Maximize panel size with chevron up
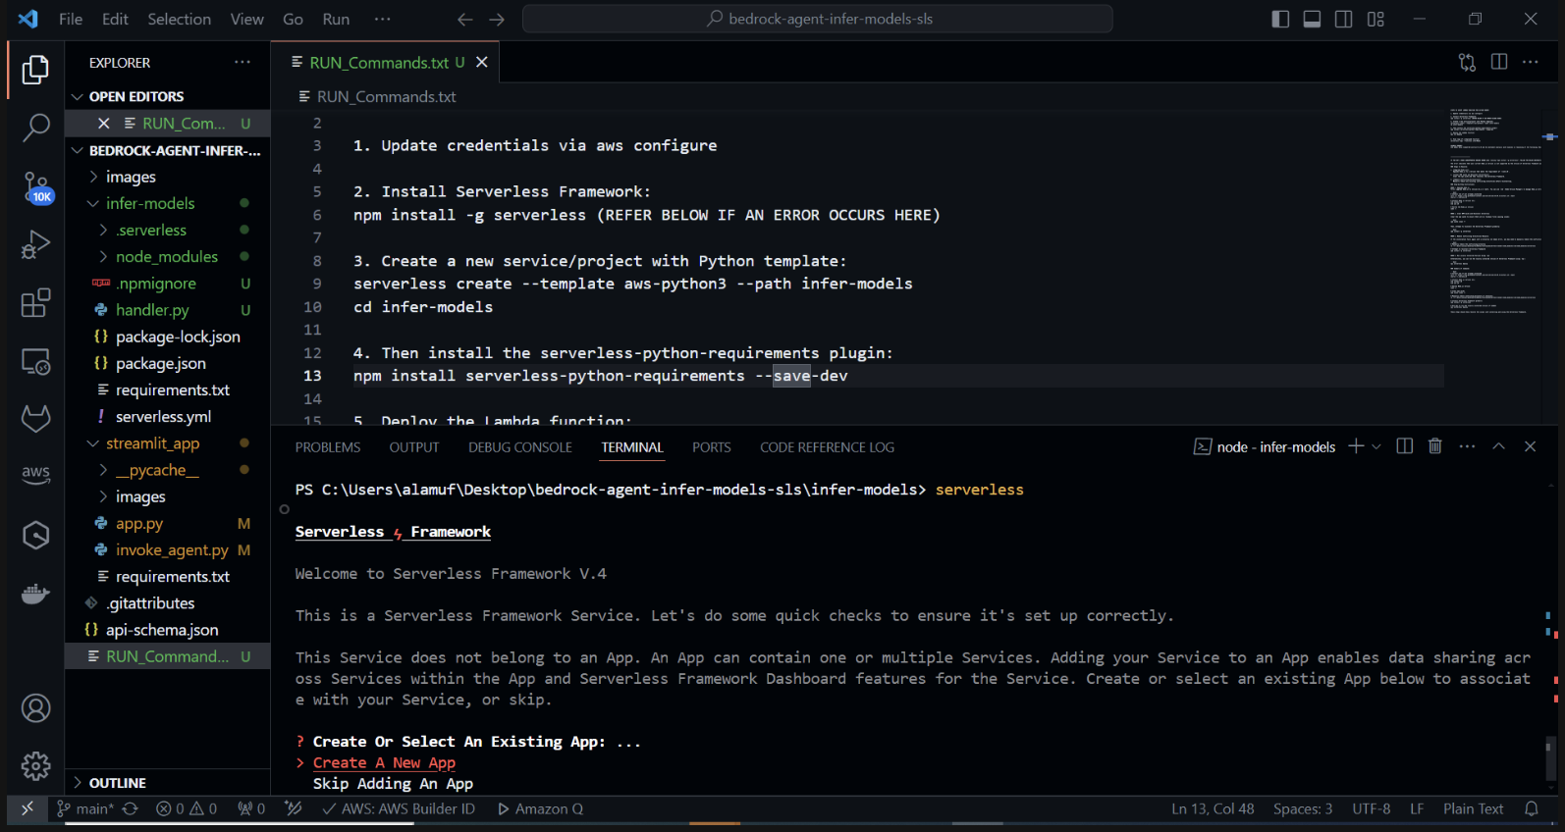 point(1498,446)
